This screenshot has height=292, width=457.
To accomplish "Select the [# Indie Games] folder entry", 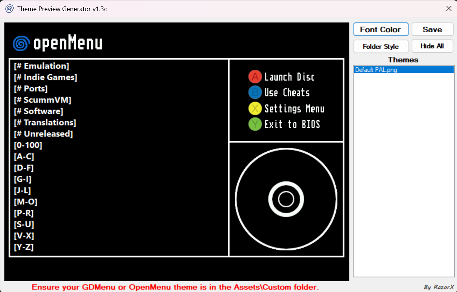I will point(45,77).
